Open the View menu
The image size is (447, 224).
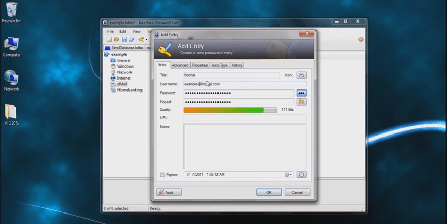point(136,31)
